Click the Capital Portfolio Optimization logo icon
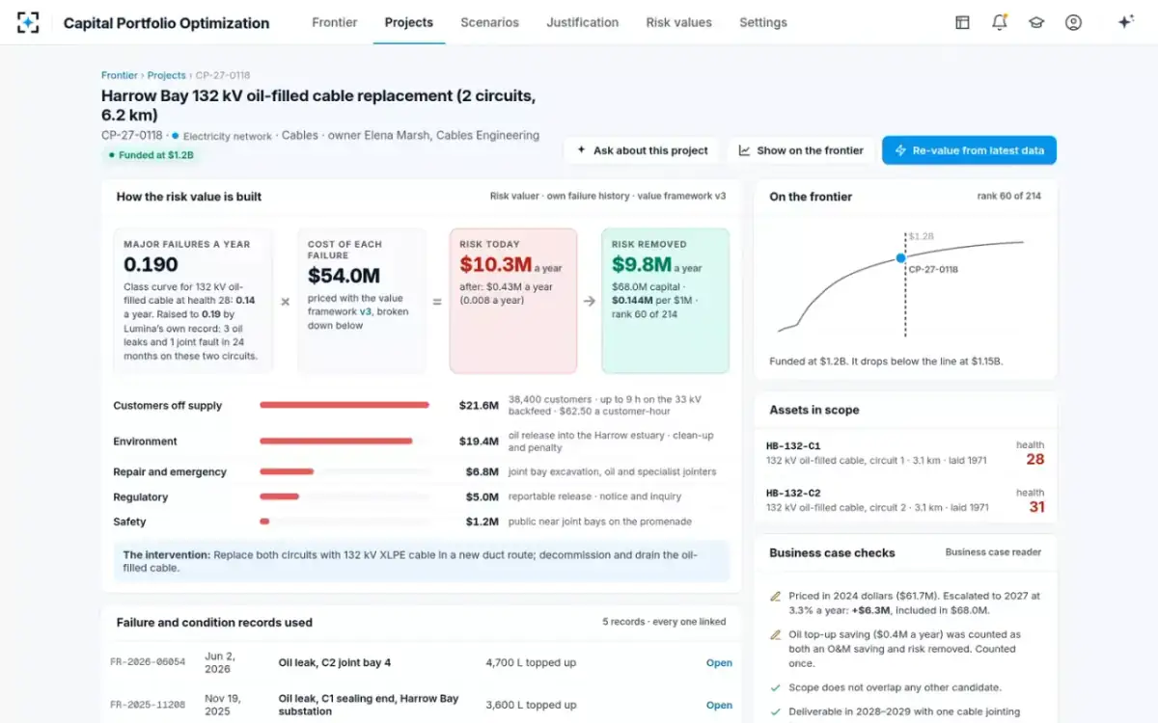Viewport: 1158px width, 723px height. pos(28,22)
